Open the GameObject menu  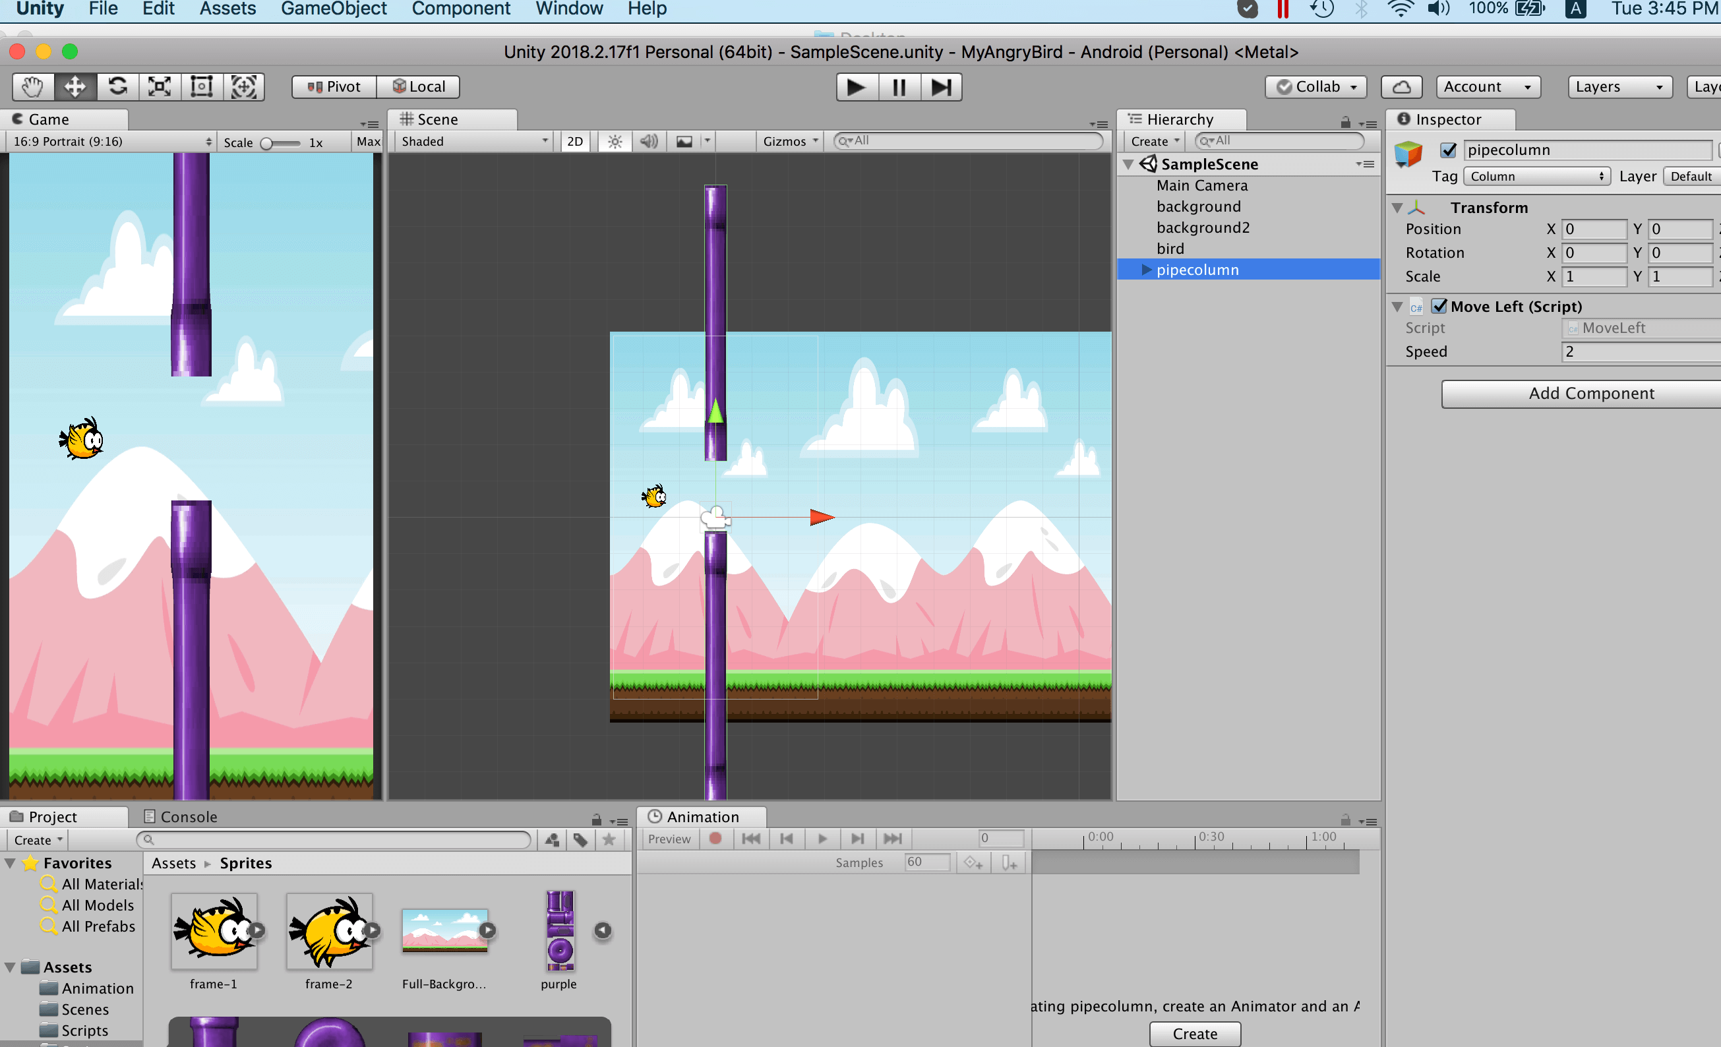[x=333, y=9]
